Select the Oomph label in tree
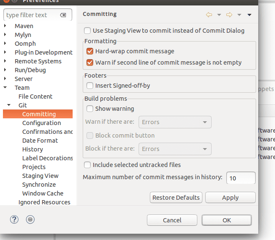Screen dimensions: 275x240 pos(25,44)
